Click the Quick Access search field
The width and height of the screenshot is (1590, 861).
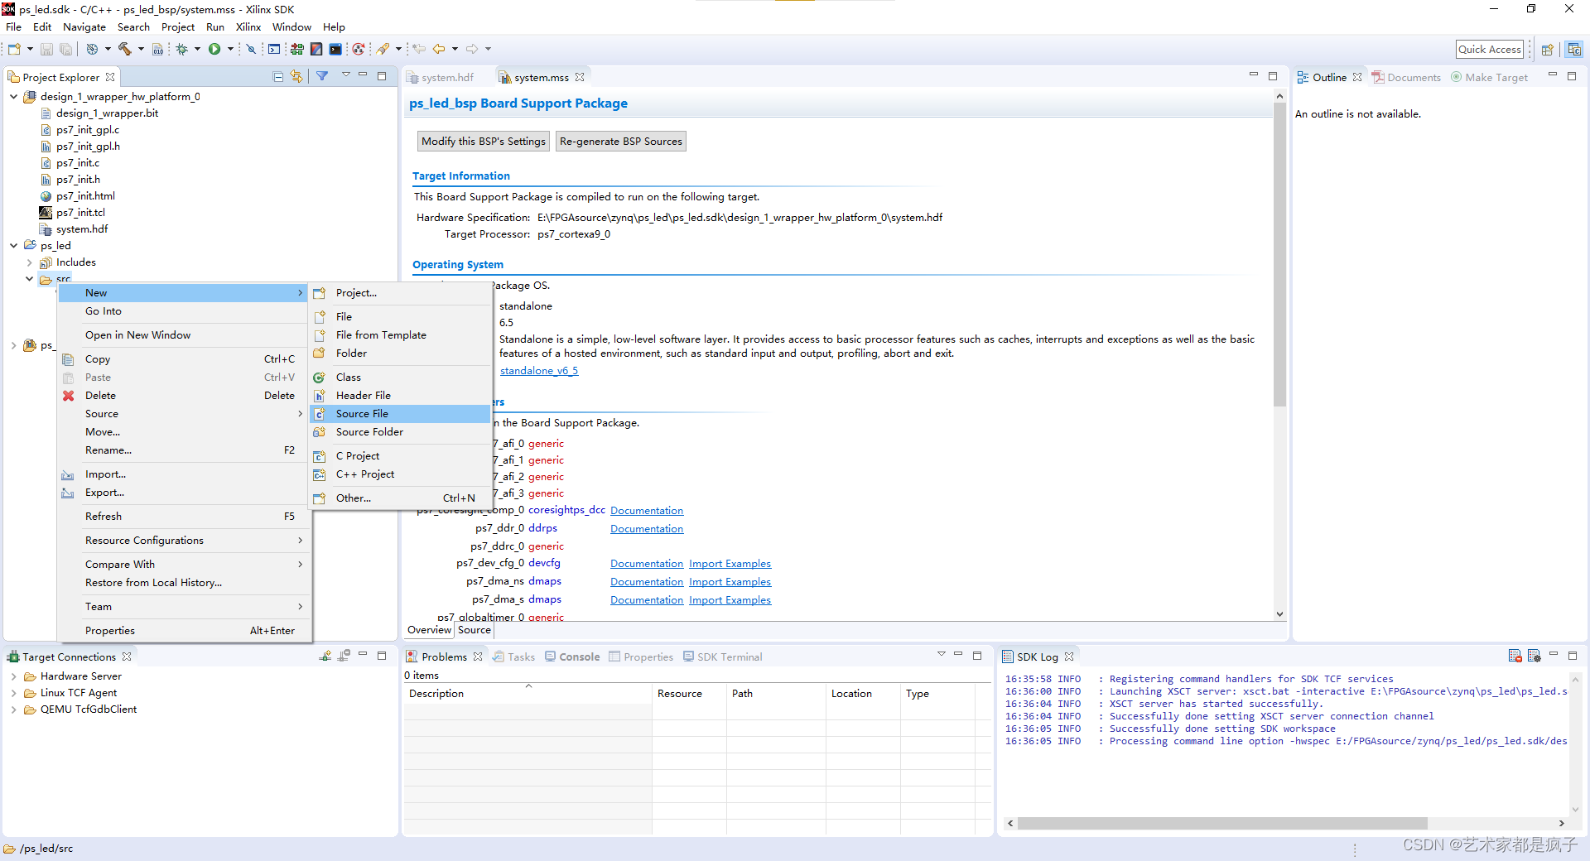coord(1490,50)
